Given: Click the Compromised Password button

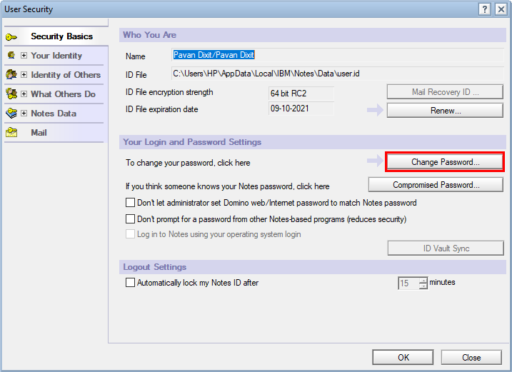Looking at the screenshot, I should [x=436, y=185].
